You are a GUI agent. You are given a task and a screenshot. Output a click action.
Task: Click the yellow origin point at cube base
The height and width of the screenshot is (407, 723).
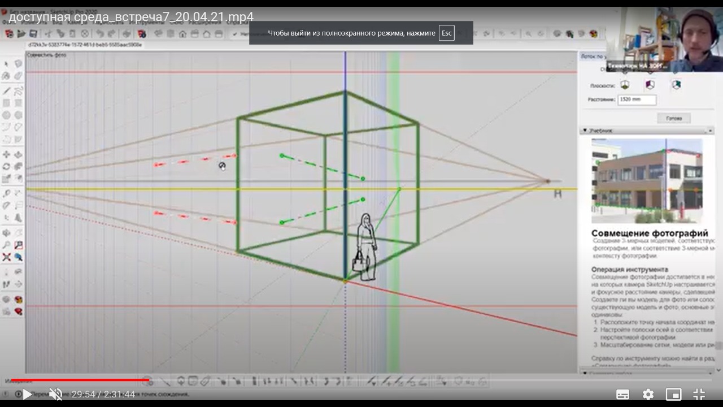[345, 280]
